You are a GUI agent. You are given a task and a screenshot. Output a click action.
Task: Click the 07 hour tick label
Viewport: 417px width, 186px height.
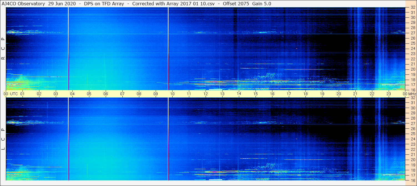[x=122, y=94]
